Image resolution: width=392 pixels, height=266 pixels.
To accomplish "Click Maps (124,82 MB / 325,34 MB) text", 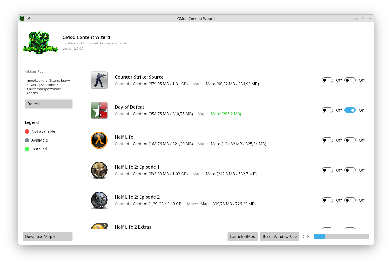I will tap(239, 144).
